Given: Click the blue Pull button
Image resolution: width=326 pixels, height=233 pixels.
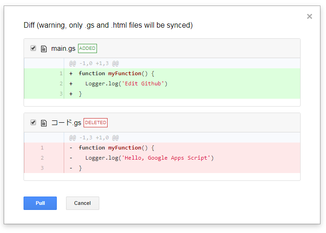Looking at the screenshot, I should 40,203.
